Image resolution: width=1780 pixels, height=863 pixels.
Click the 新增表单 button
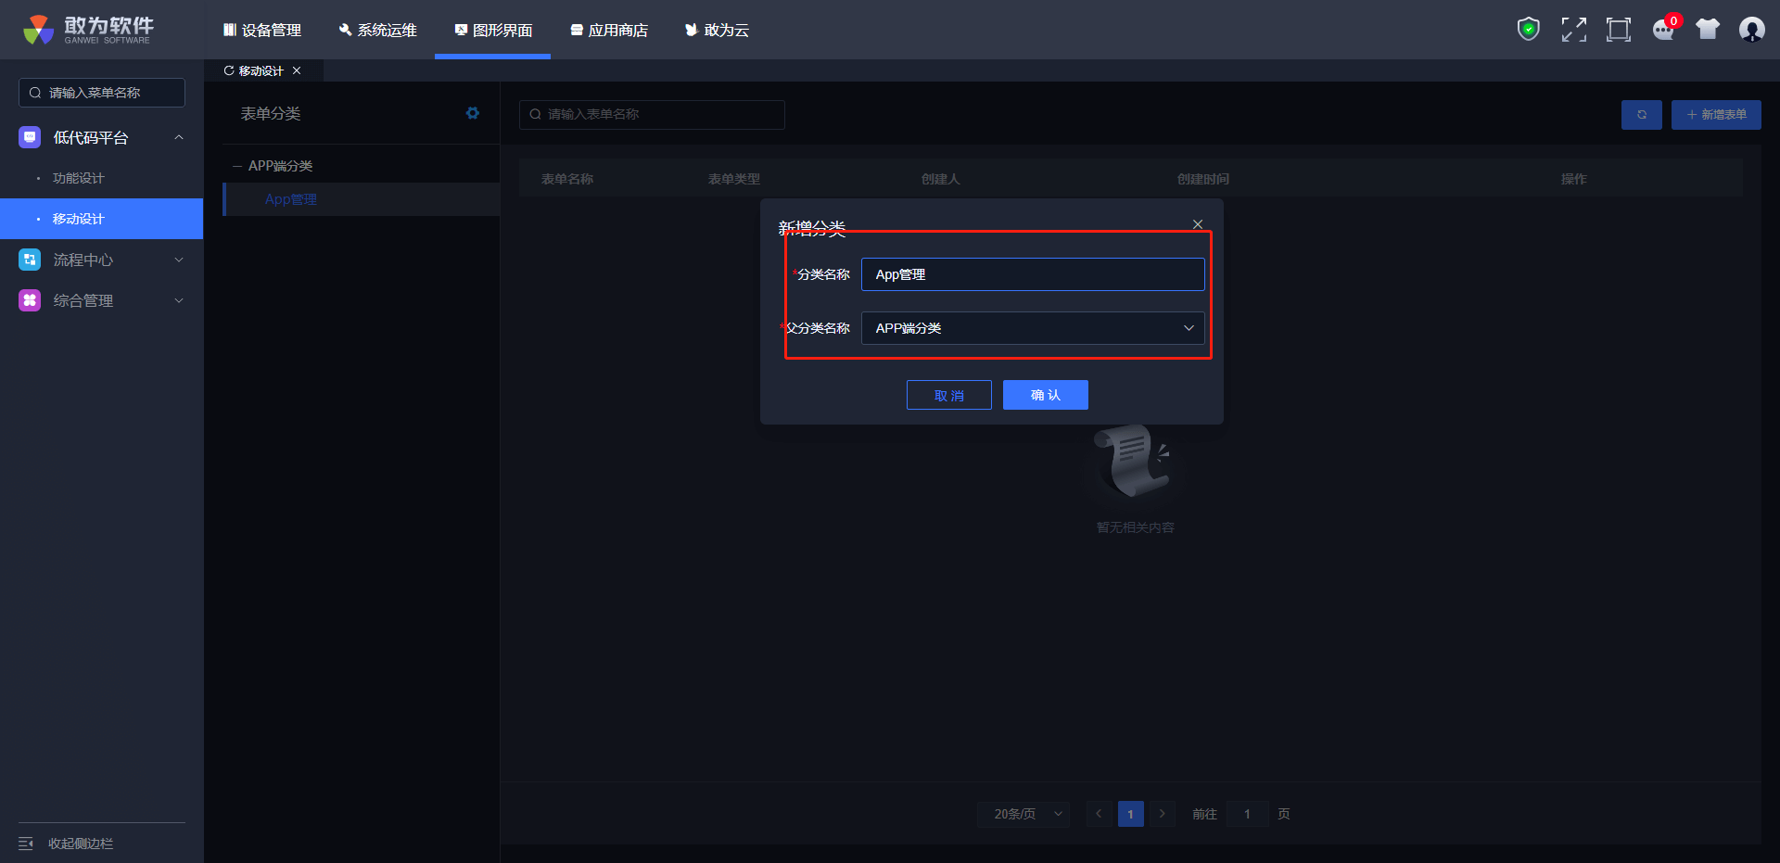click(x=1716, y=115)
